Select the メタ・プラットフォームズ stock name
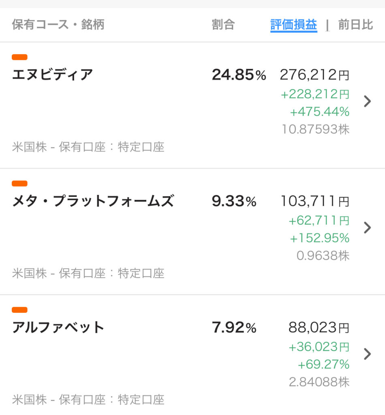 pos(93,201)
